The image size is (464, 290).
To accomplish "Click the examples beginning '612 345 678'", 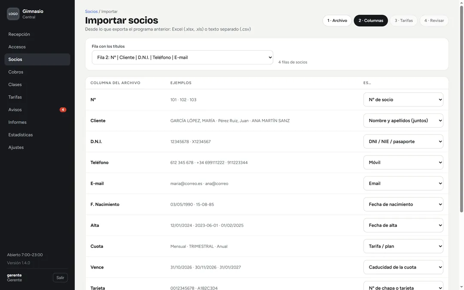I will point(209,162).
